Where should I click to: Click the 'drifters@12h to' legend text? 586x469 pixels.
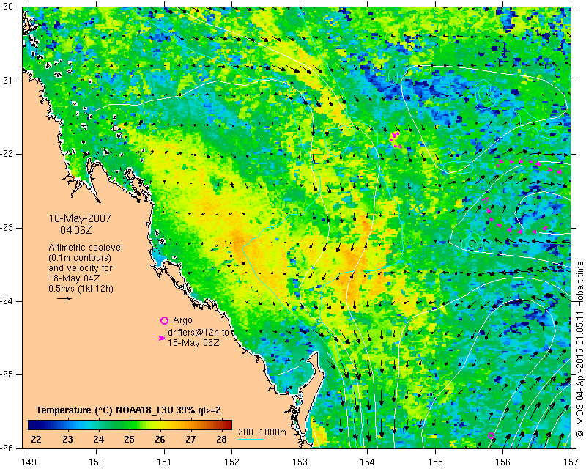198,333
